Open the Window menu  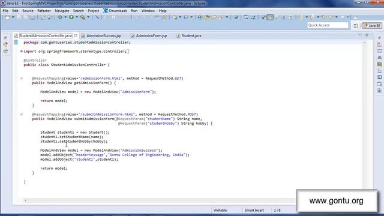[148, 11]
